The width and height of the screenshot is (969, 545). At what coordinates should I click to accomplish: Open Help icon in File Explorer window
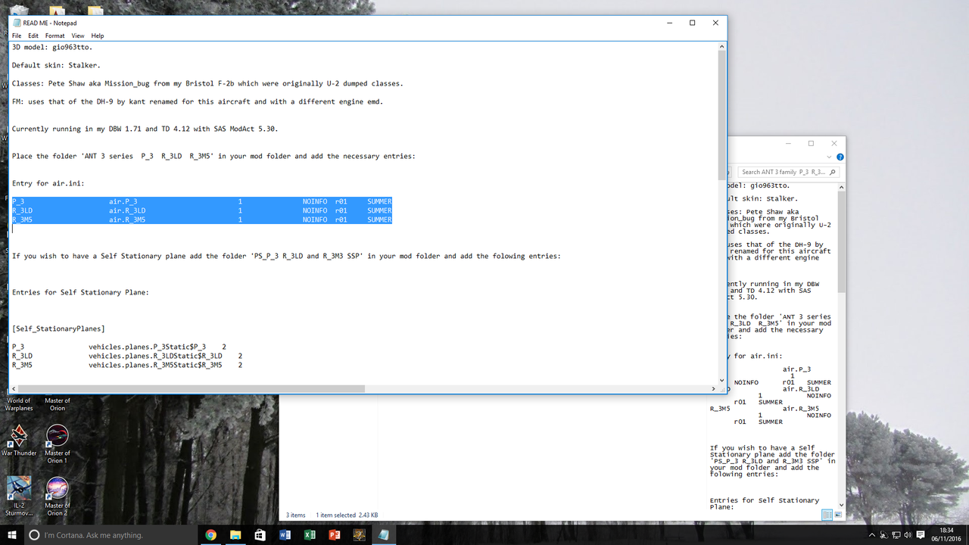(840, 157)
